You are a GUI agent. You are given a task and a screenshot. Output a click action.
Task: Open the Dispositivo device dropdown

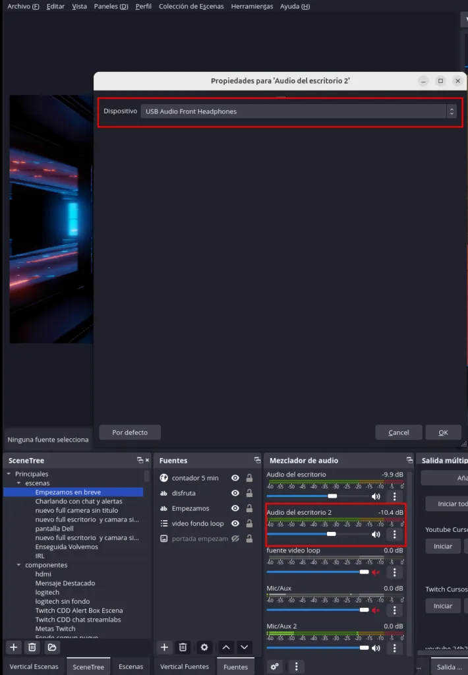click(x=299, y=111)
